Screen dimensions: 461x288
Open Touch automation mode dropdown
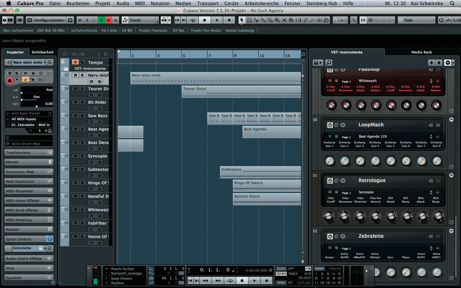pos(143,20)
